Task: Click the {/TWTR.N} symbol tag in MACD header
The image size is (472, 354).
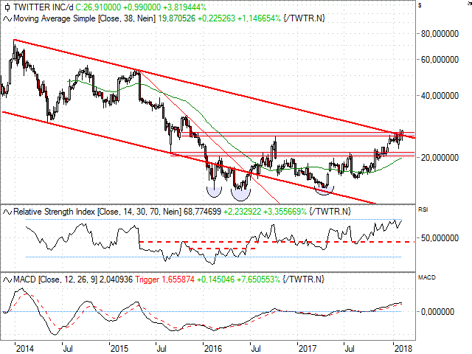Action: (303, 280)
